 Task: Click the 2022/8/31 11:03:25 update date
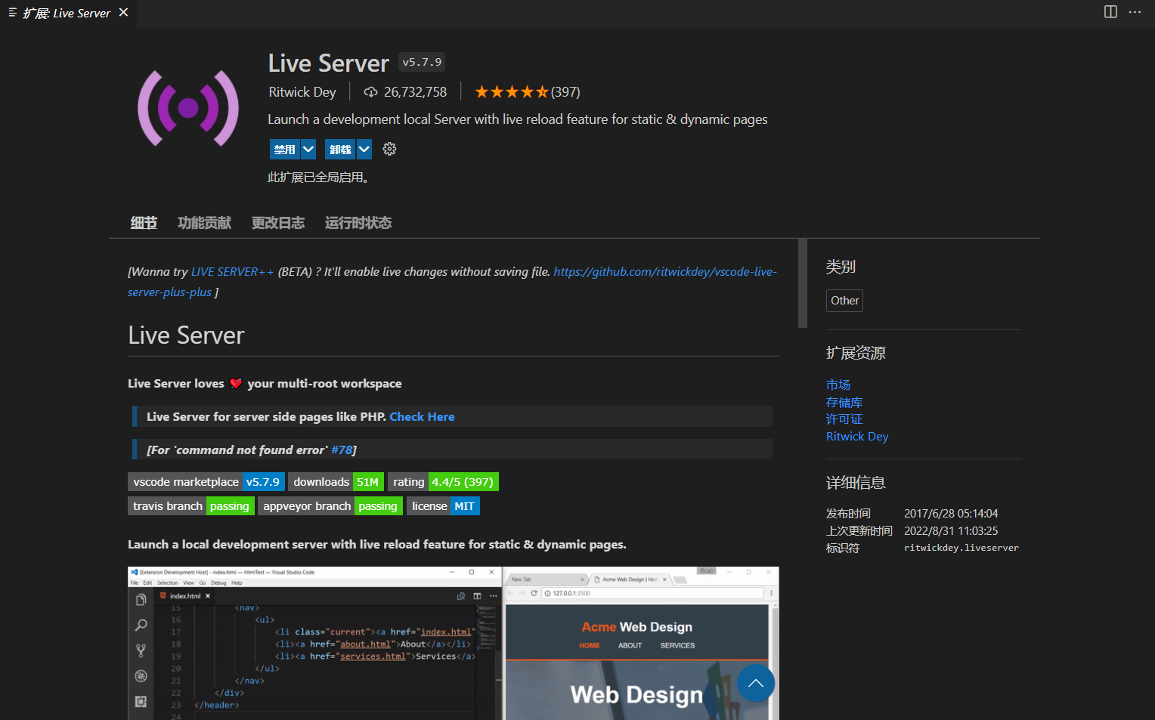point(951,531)
